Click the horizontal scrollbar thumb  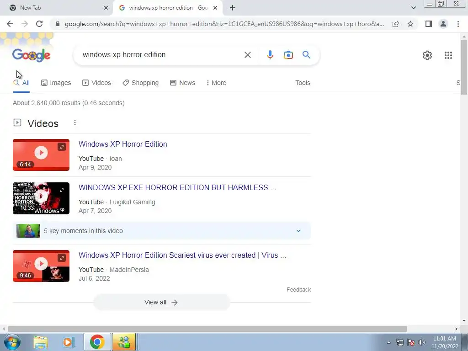pos(207,329)
